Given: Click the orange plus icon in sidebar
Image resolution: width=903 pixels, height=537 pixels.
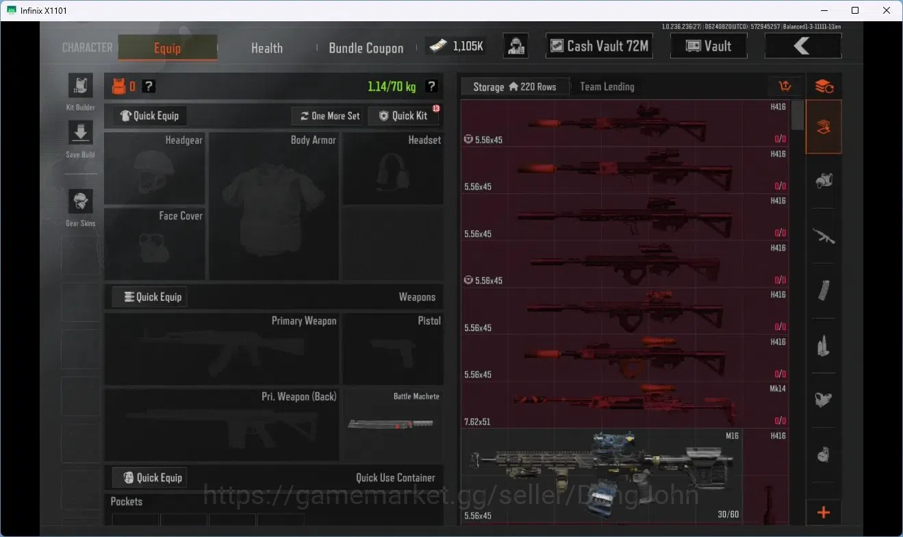Looking at the screenshot, I should [824, 512].
